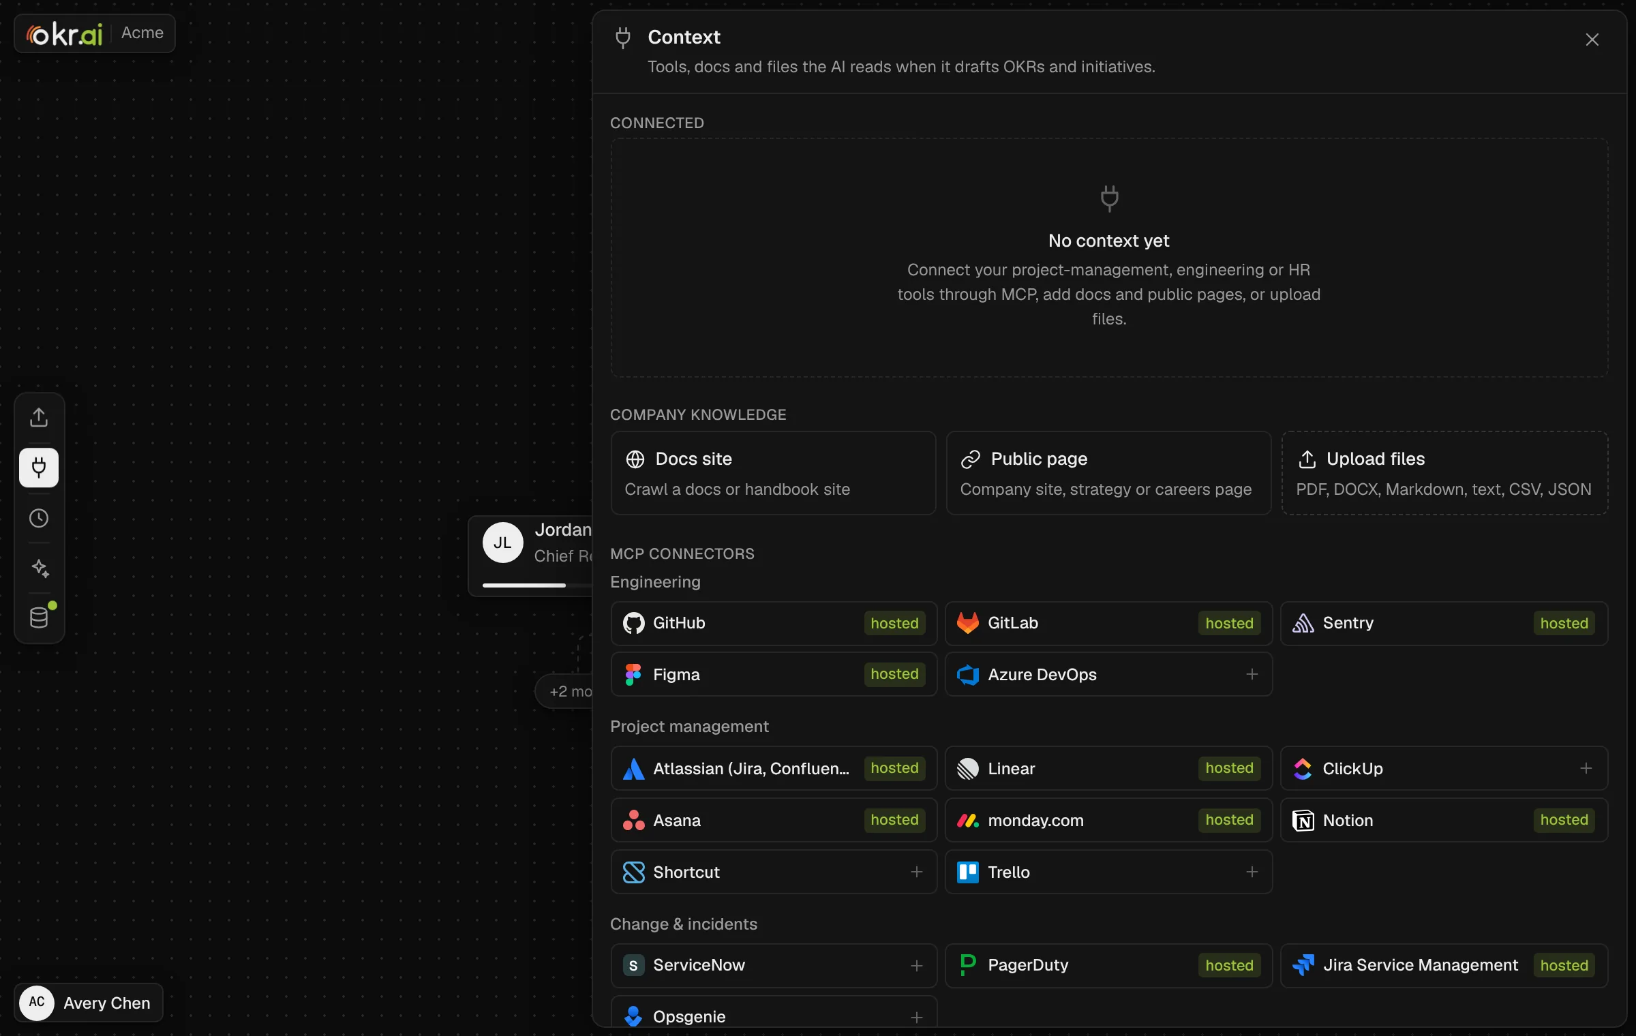This screenshot has height=1036, width=1636.
Task: Click the AC avatar next to Avery Chen
Action: click(37, 1003)
